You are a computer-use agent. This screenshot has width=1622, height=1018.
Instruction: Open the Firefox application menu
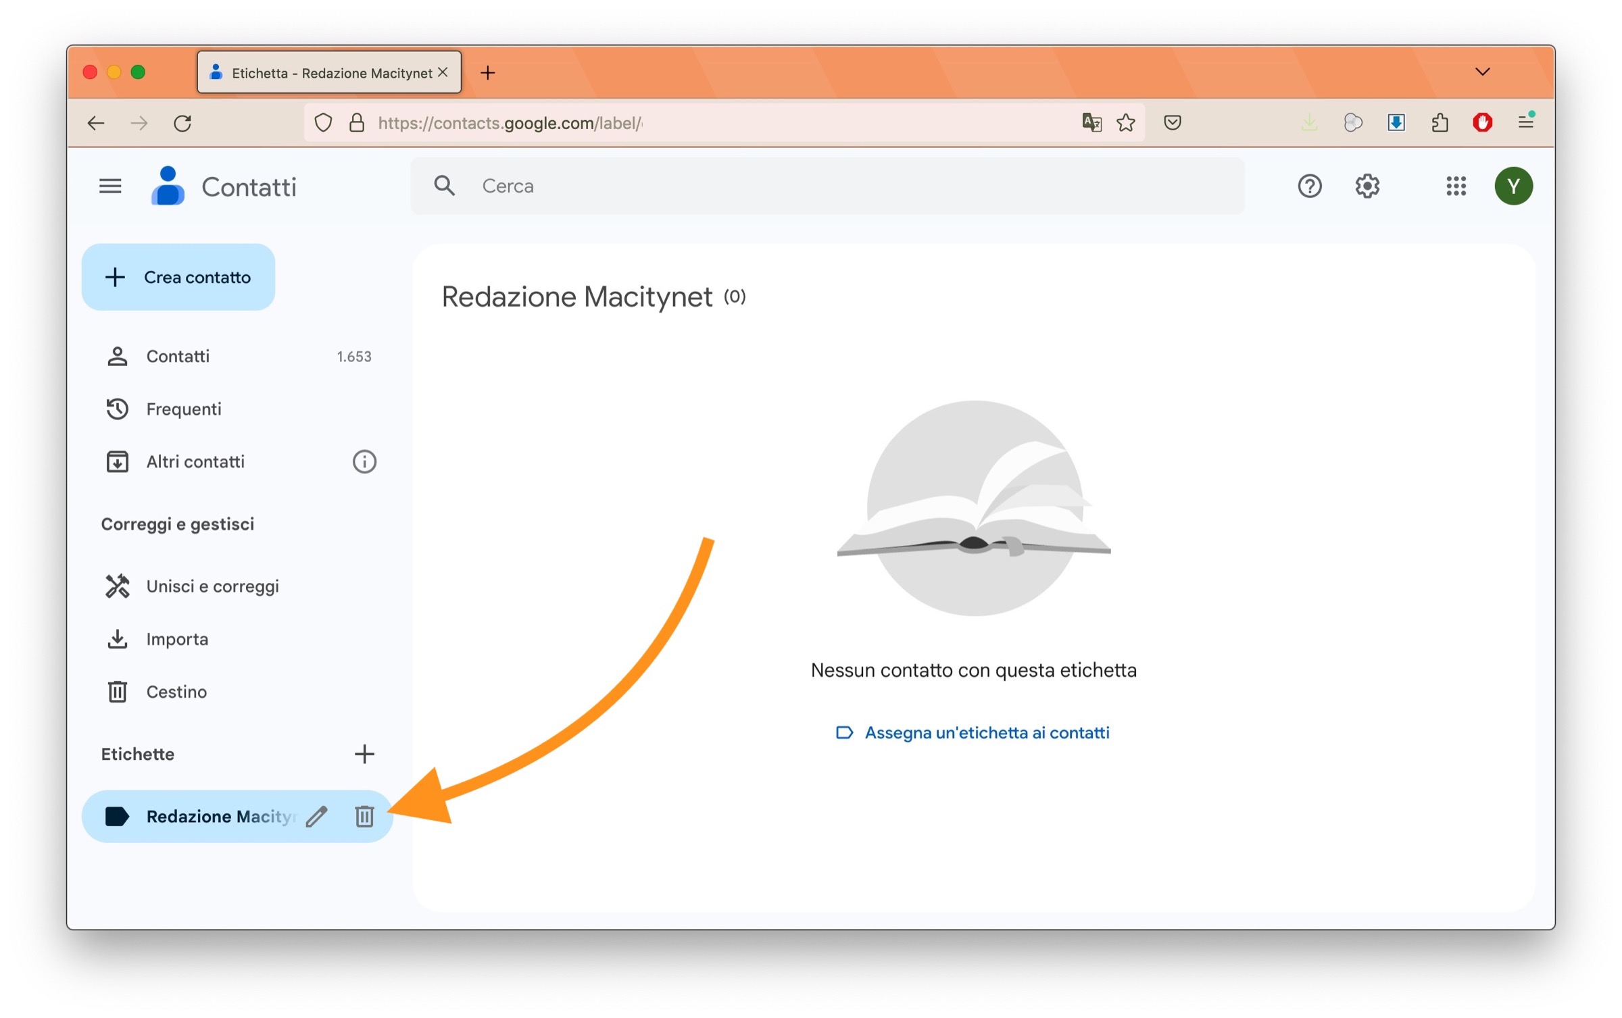(1525, 122)
